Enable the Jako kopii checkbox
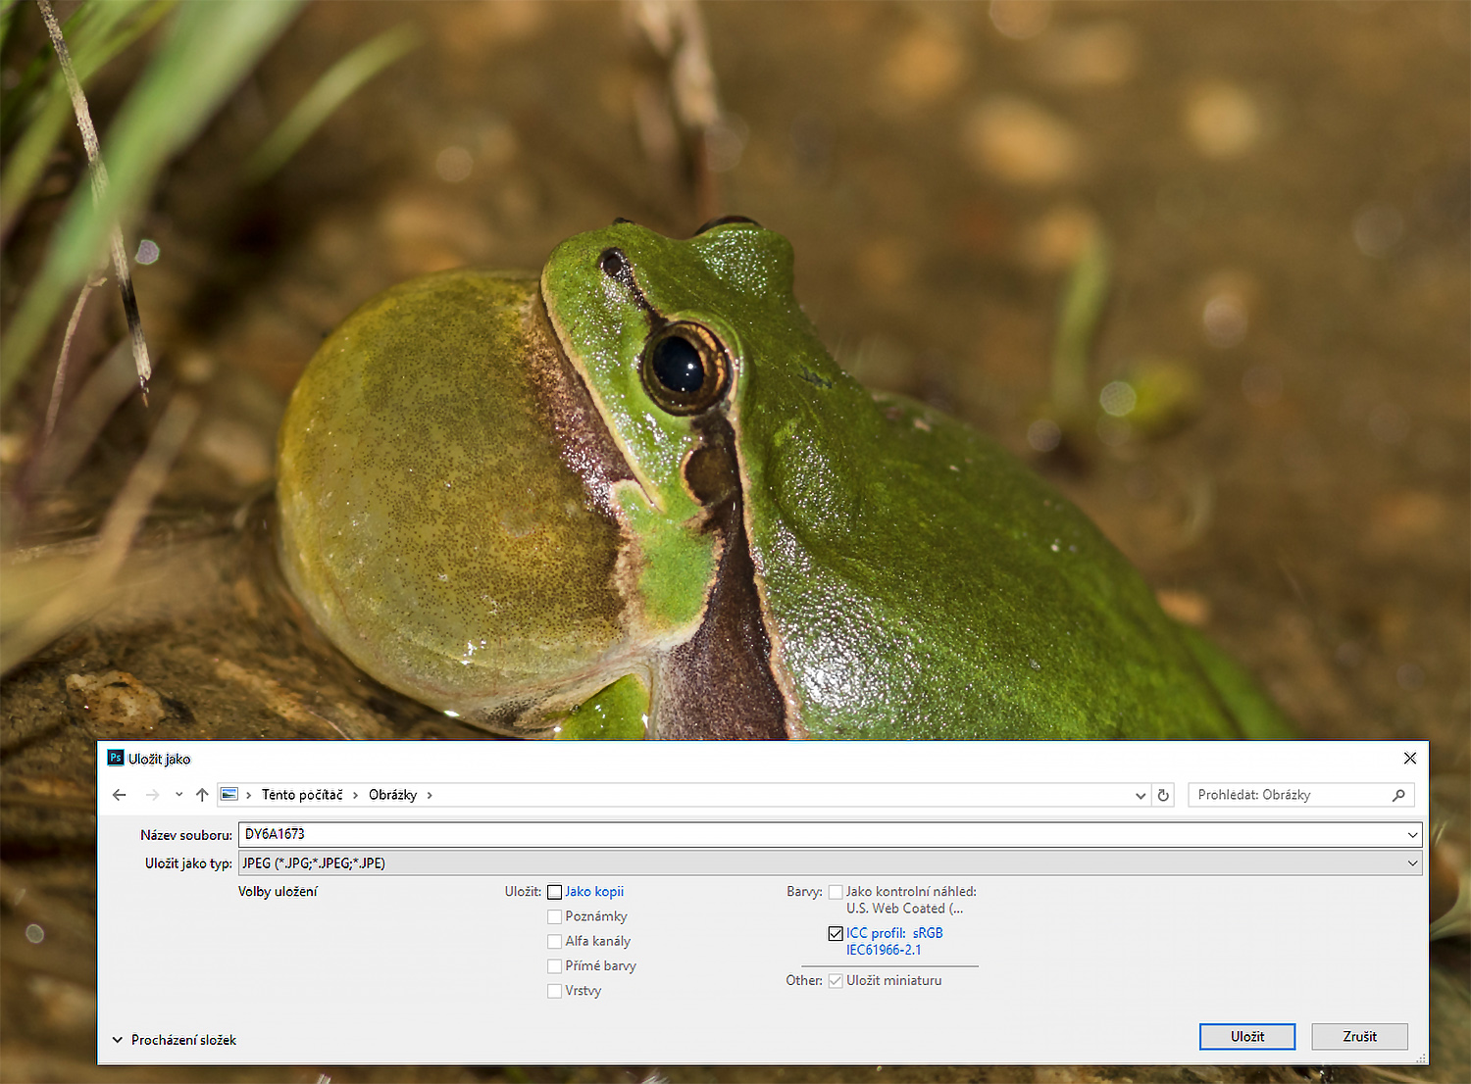Image resolution: width=1471 pixels, height=1084 pixels. [555, 892]
